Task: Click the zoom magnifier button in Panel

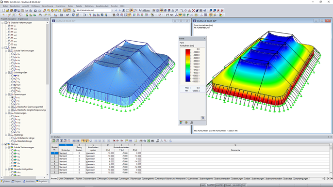Action: pyautogui.click(x=203, y=118)
